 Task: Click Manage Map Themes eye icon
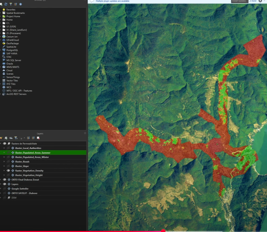coord(11,138)
